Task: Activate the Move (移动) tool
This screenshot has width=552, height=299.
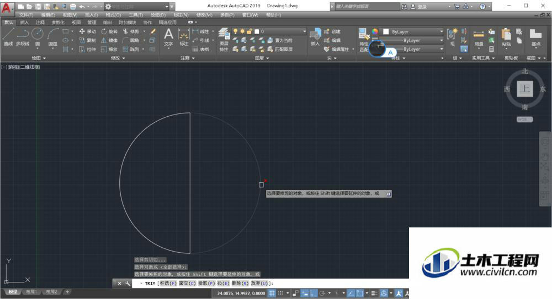Action: click(87, 31)
